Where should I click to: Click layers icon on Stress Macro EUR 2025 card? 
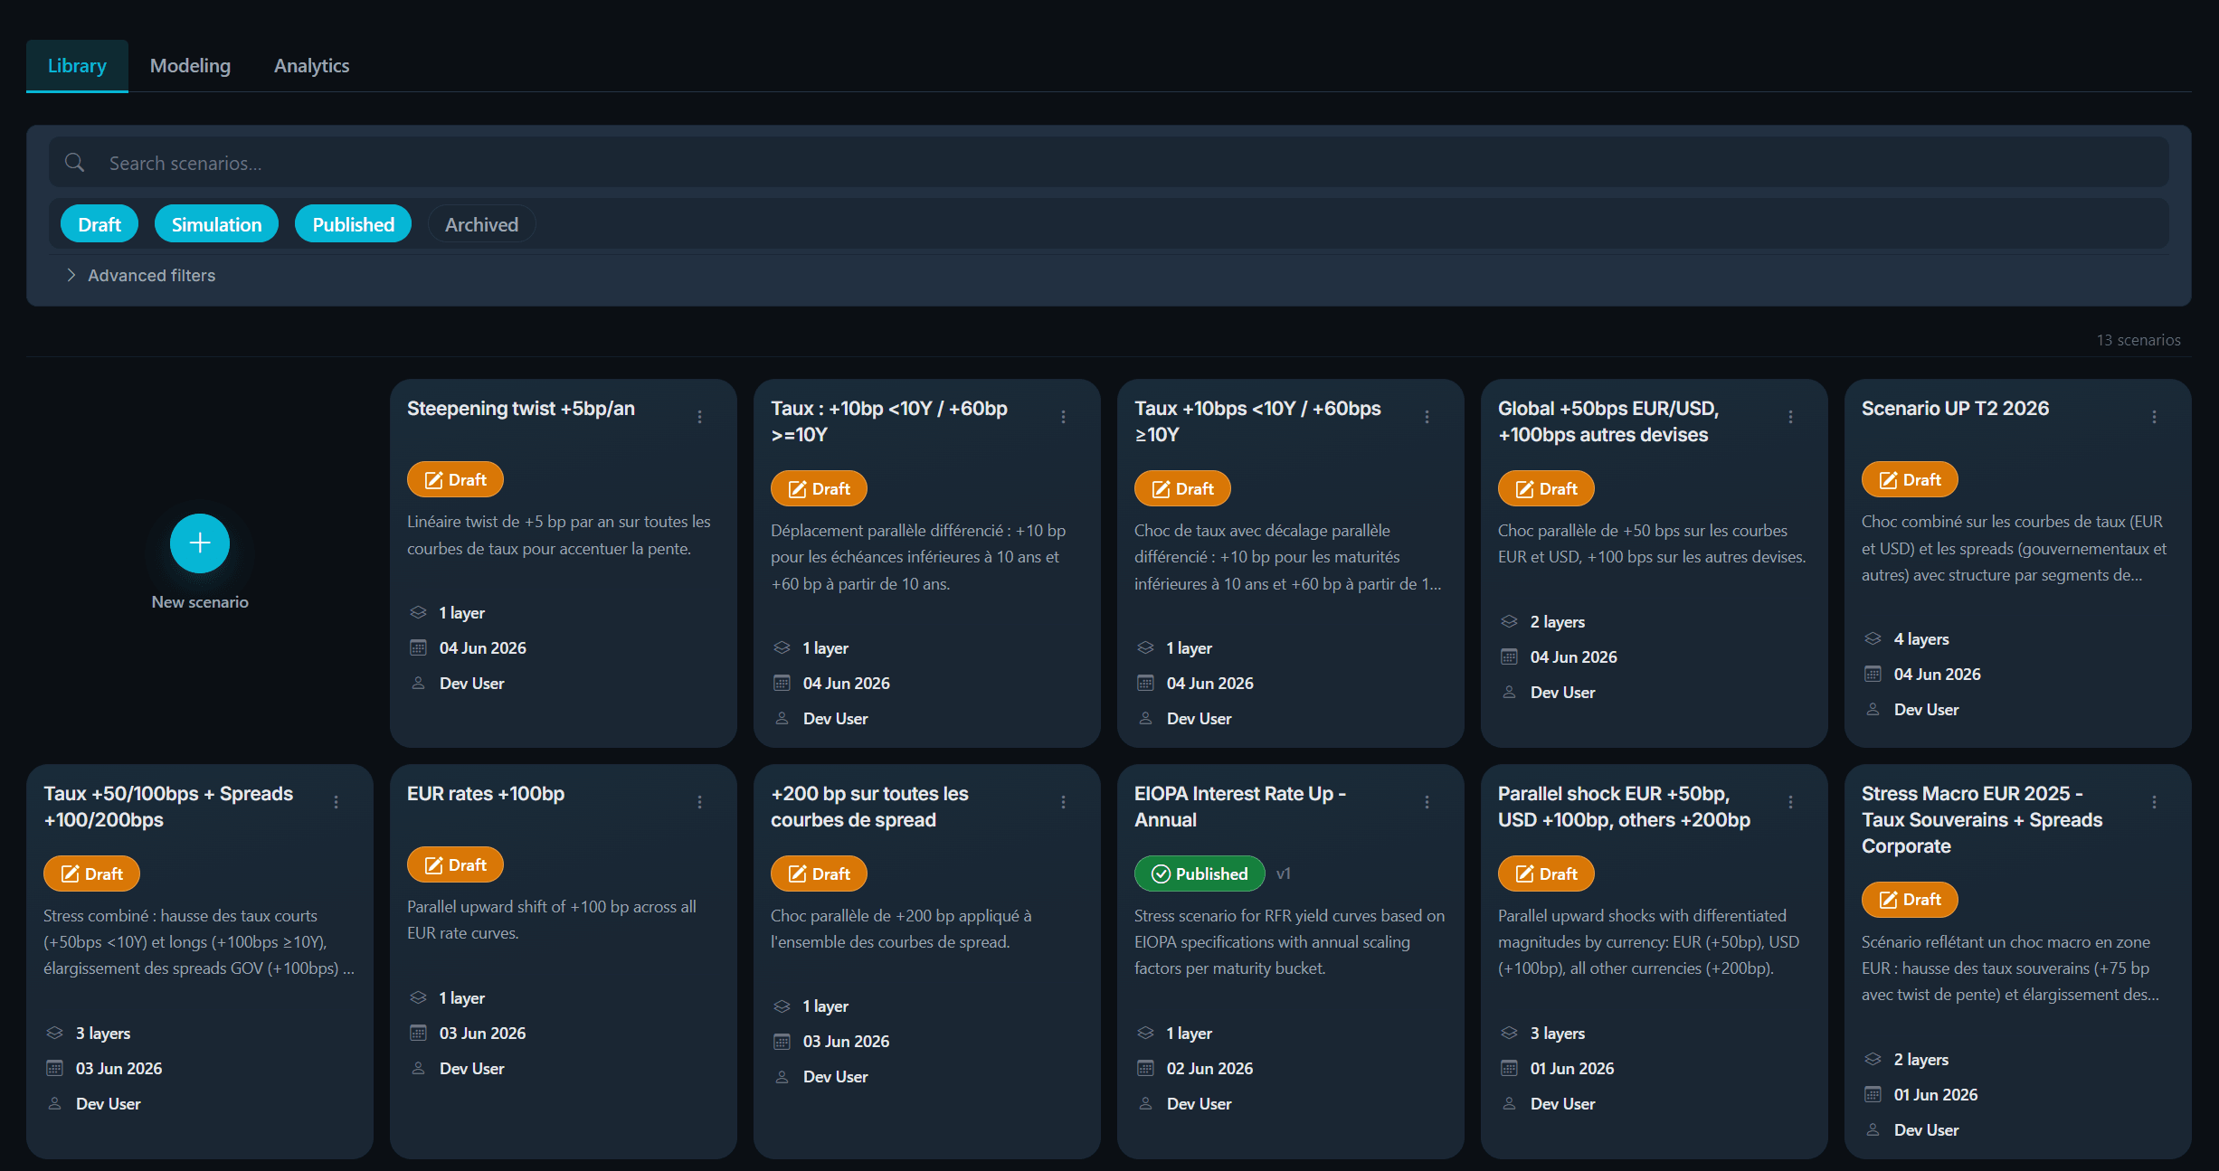point(1873,1059)
